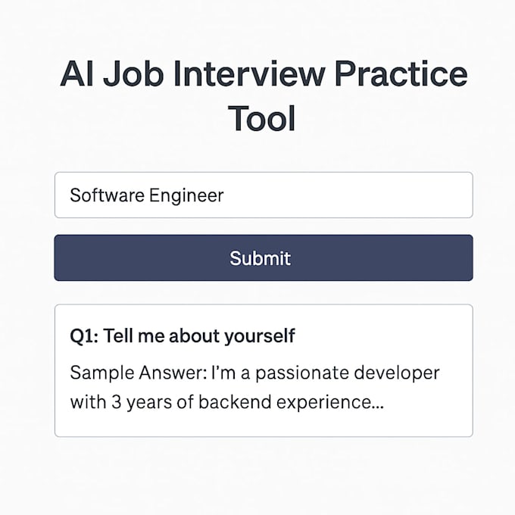Viewport: 515px width, 515px height.
Task: Click the phrase 'passionate developer' in the answer
Action: click(348, 373)
